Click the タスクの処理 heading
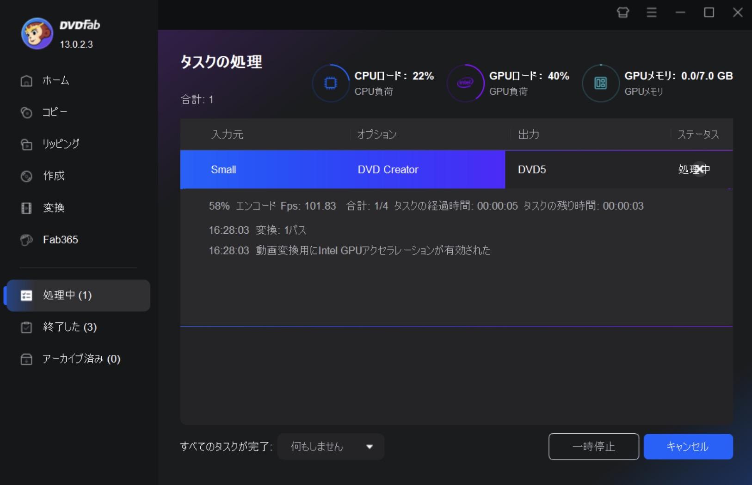Image resolution: width=752 pixels, height=485 pixels. (221, 61)
